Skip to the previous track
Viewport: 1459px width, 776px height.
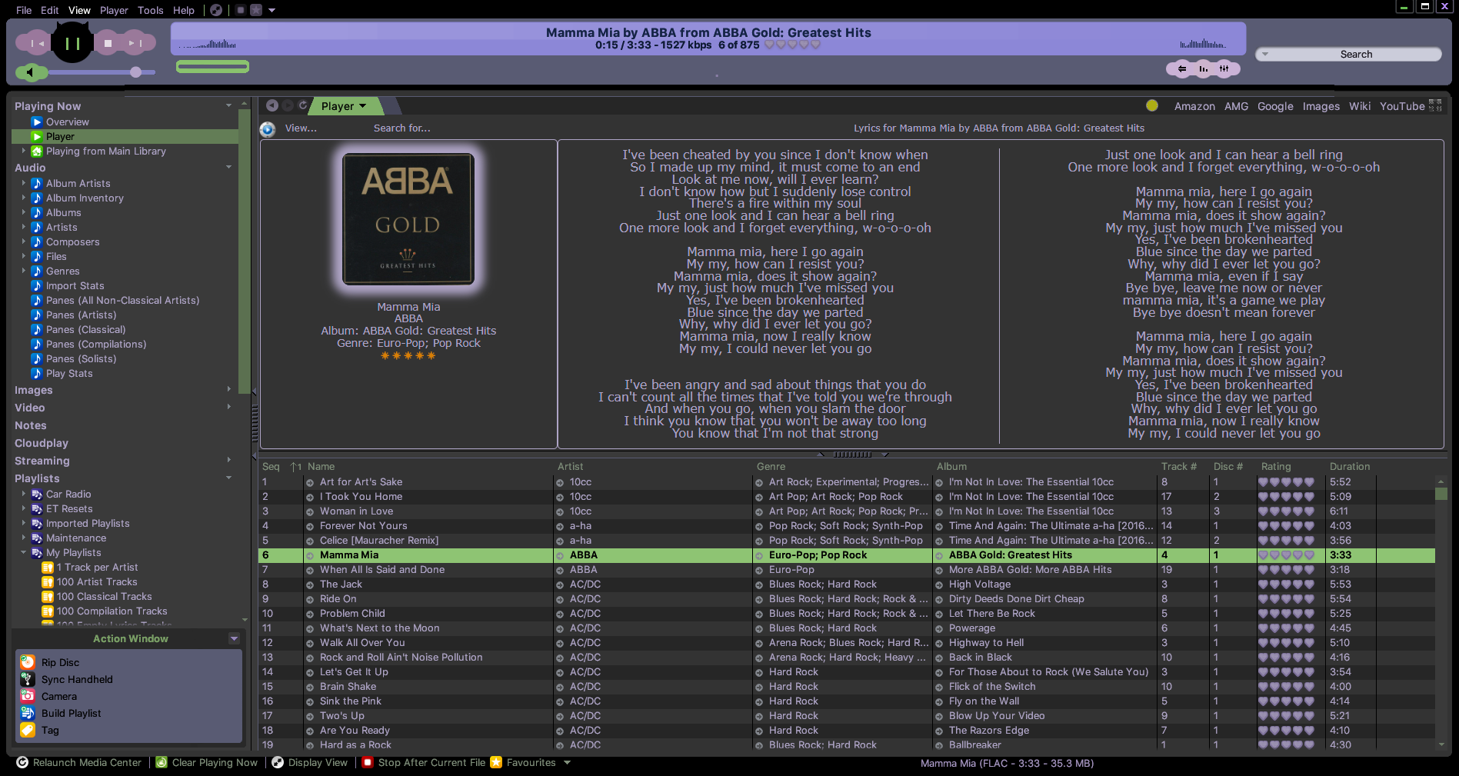click(35, 43)
